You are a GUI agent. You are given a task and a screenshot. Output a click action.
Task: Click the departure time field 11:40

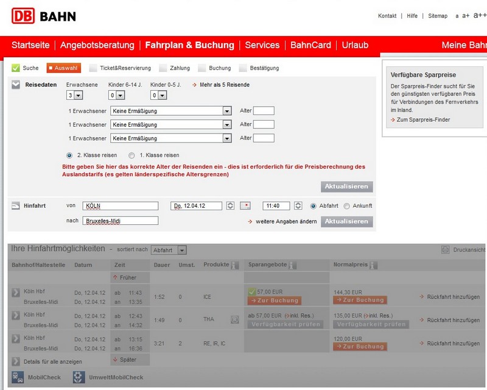(276, 206)
